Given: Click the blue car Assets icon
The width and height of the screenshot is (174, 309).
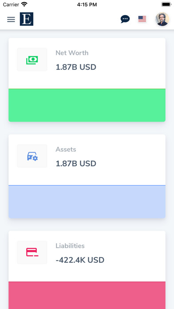Looking at the screenshot, I should 32,156.
